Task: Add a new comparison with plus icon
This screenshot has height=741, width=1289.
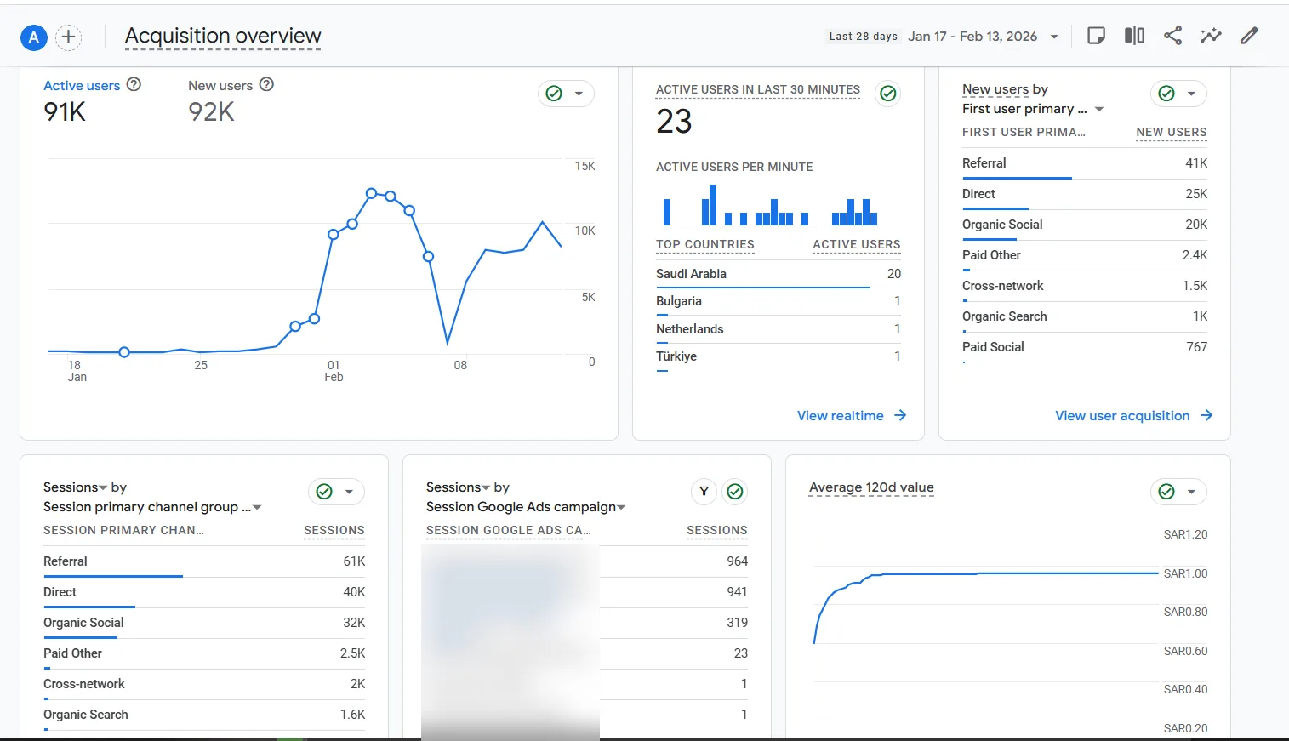Action: tap(69, 37)
